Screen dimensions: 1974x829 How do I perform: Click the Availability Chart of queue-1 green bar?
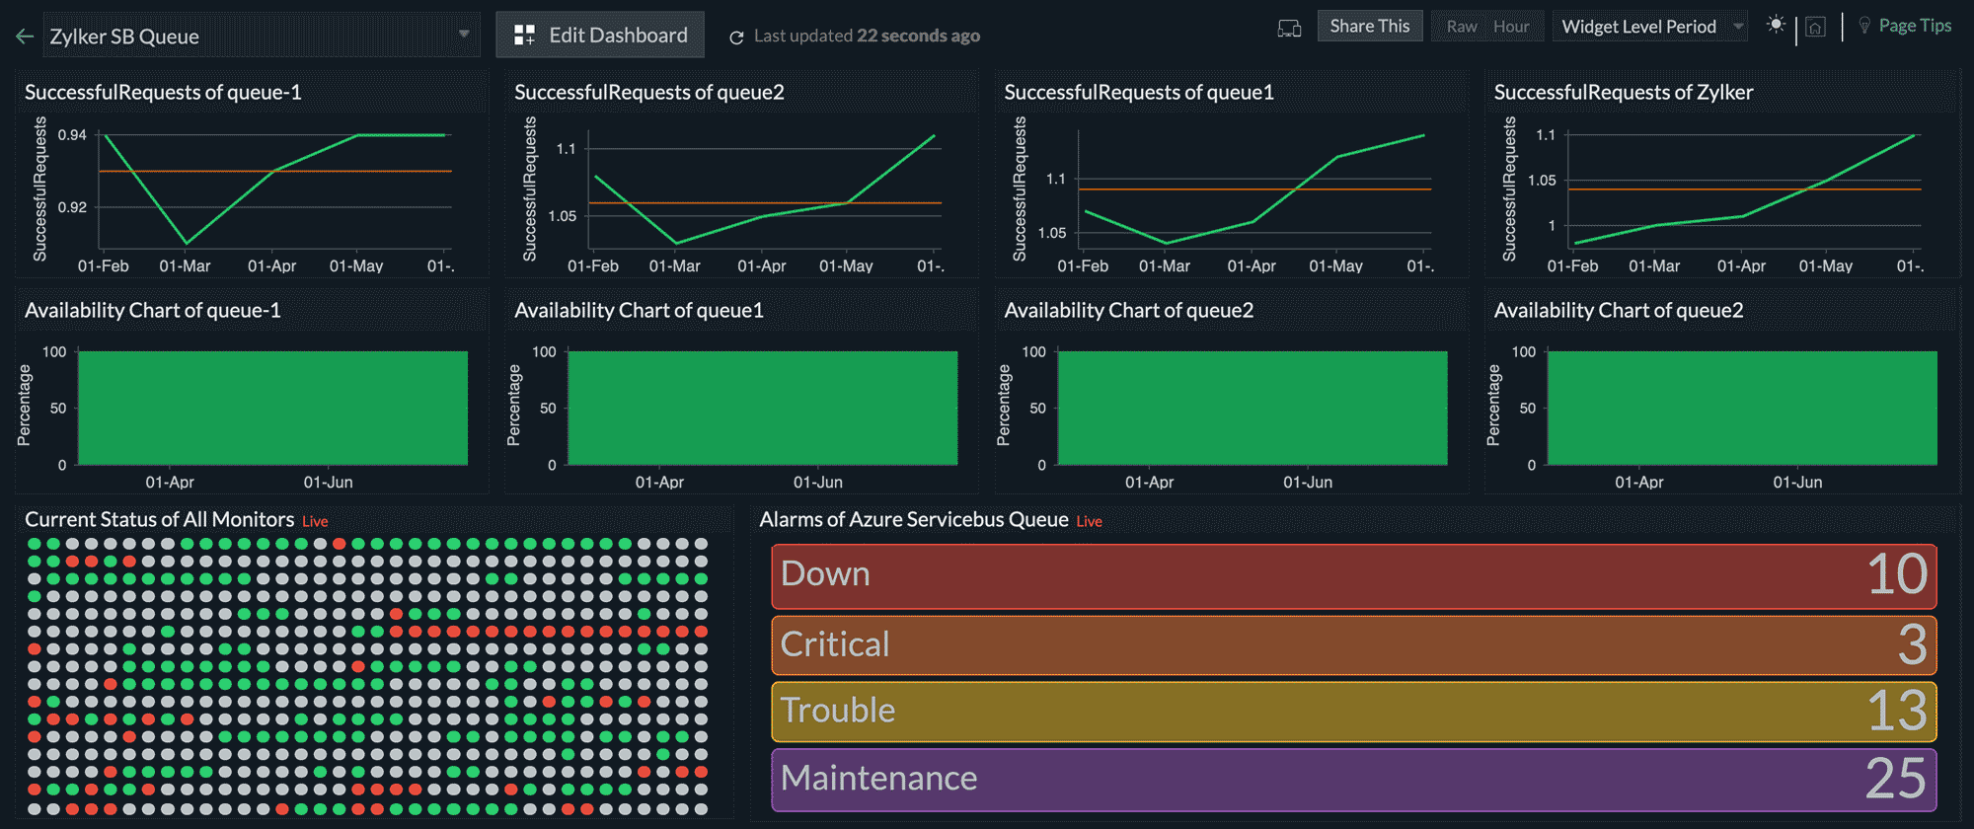point(272,408)
